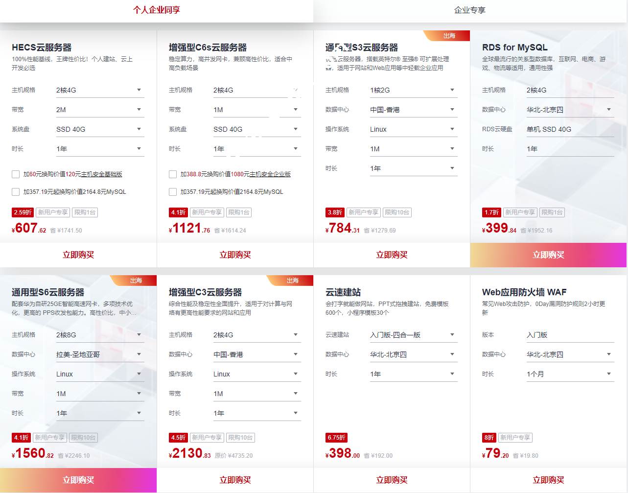The width and height of the screenshot is (628, 493).
Task: Click the 通用型S6云服务器 card title
Action: 48,292
